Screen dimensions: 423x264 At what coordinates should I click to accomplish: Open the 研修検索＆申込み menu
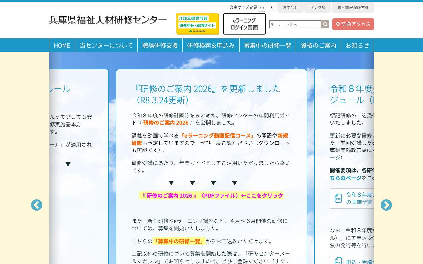[211, 45]
